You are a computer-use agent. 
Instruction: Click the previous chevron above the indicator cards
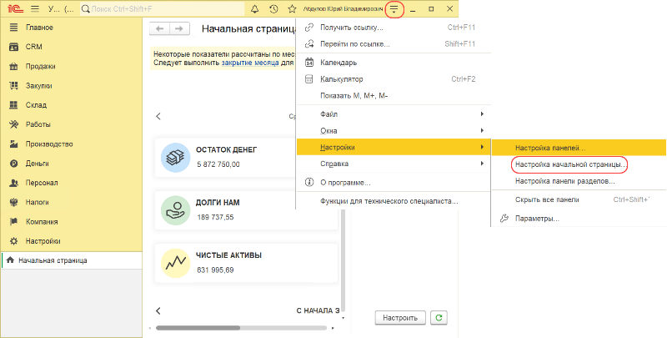click(158, 116)
